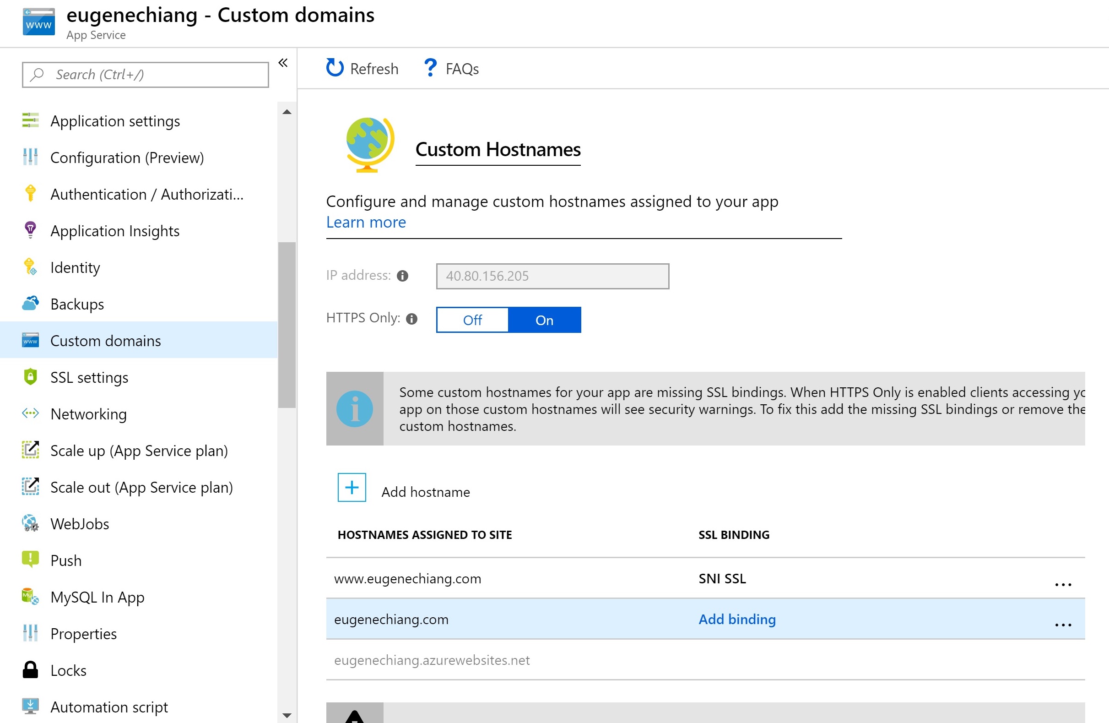Click the Learn more link
This screenshot has height=723, width=1109.
point(366,222)
